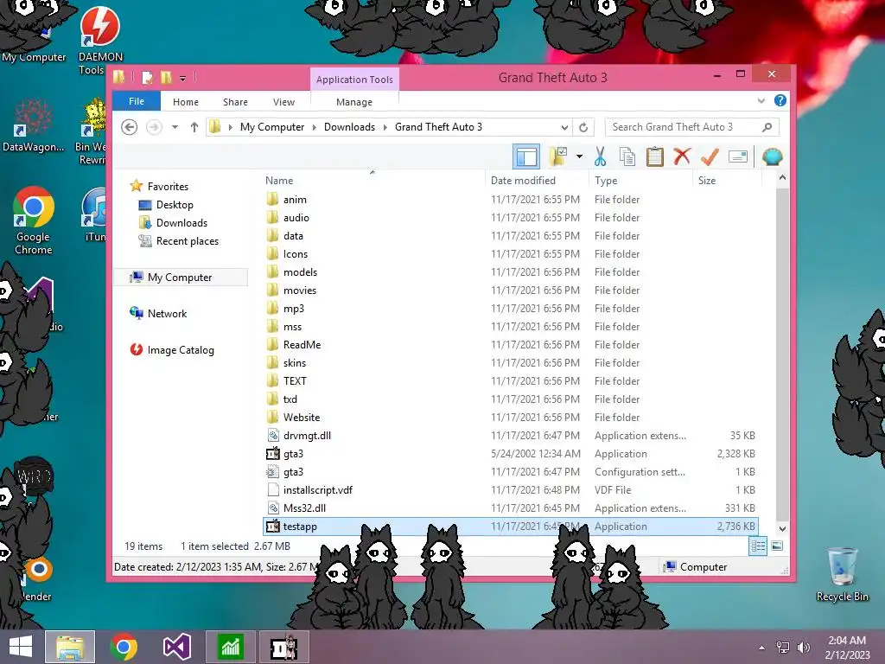The height and width of the screenshot is (664, 885).
Task: Click the Paste clipboard toolbar icon
Action: pos(655,156)
